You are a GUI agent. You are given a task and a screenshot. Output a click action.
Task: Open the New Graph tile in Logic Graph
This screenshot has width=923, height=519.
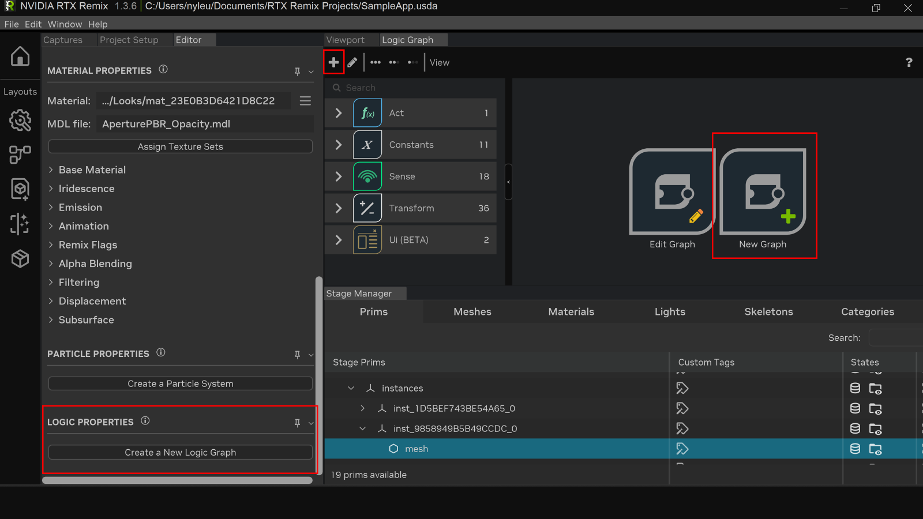point(763,193)
